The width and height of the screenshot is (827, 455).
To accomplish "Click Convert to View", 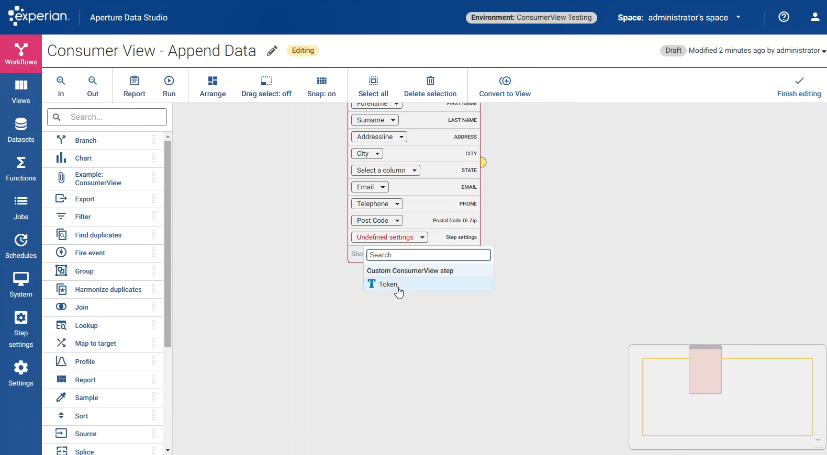I will coord(505,86).
